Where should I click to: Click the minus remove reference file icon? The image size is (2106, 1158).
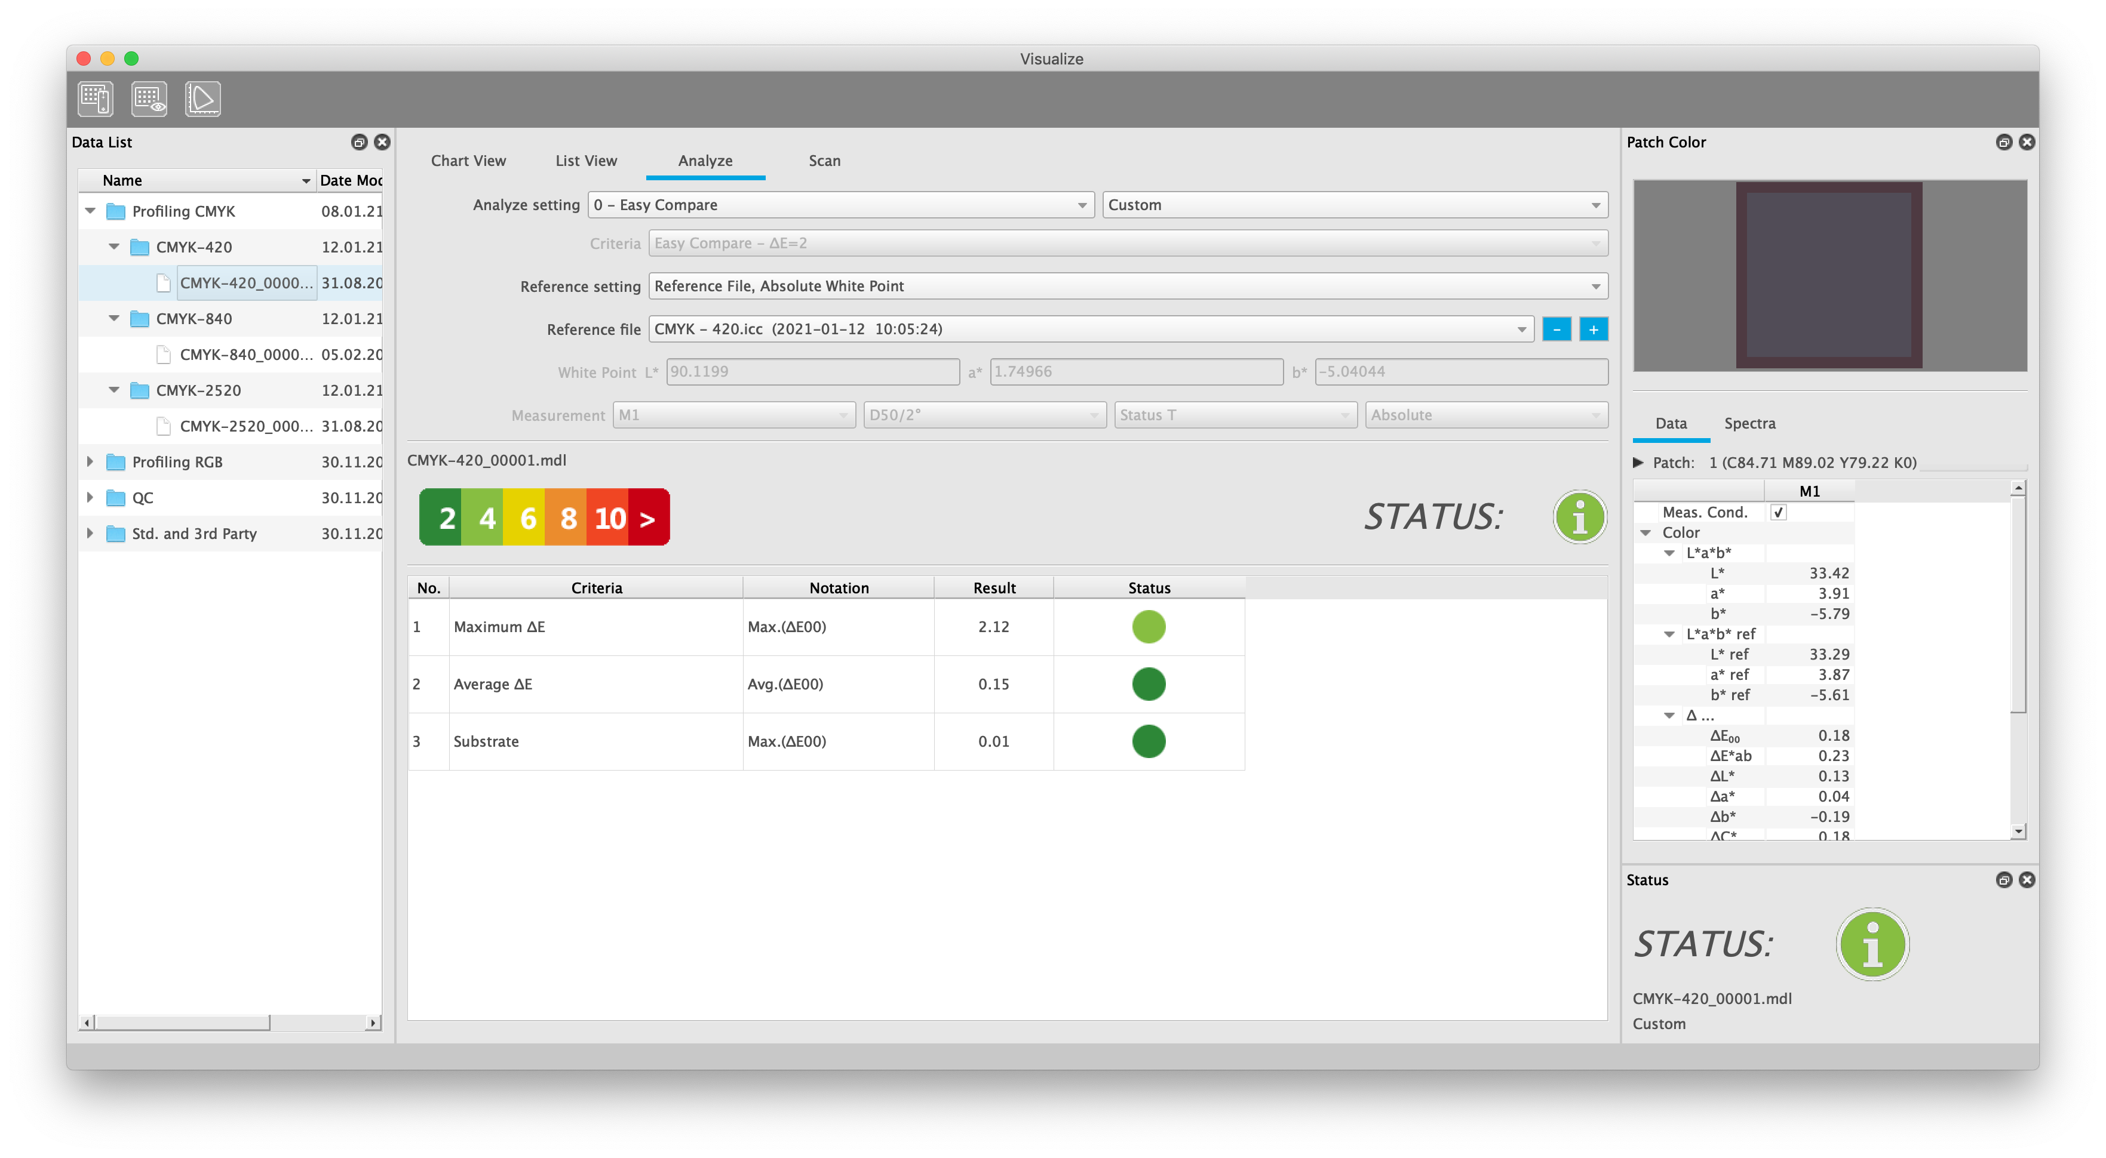[1557, 329]
